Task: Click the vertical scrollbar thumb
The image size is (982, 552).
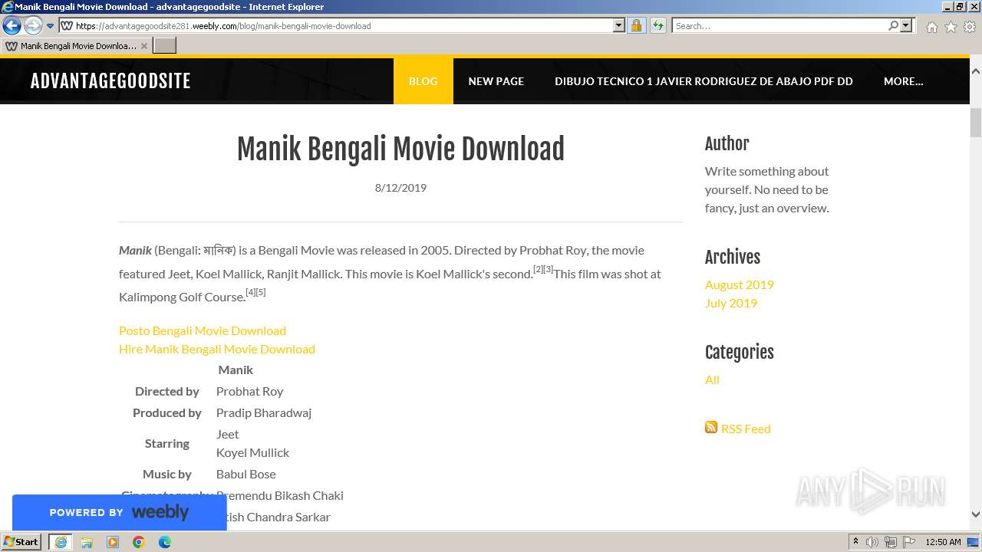Action: (976, 123)
